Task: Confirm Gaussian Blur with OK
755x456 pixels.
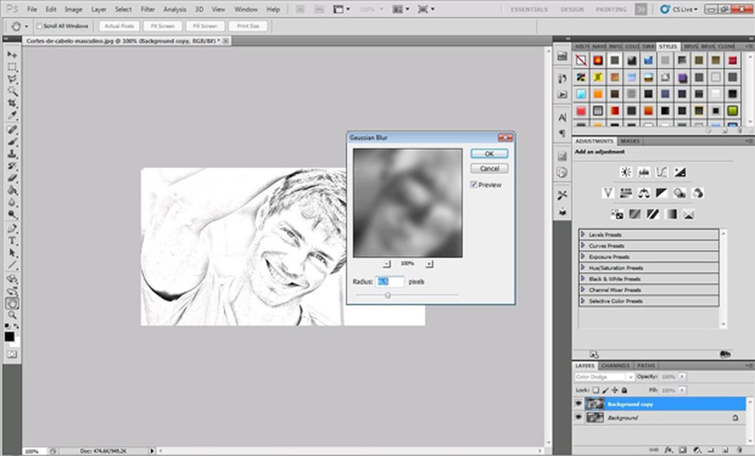Action: 489,153
